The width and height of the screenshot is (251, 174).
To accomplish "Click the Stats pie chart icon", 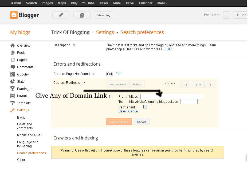I will point(13,82).
